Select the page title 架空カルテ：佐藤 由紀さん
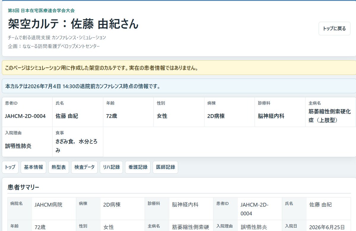The height and width of the screenshot is (231, 356). point(73,24)
